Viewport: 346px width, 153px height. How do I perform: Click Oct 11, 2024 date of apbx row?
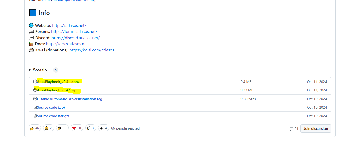tap(317, 82)
